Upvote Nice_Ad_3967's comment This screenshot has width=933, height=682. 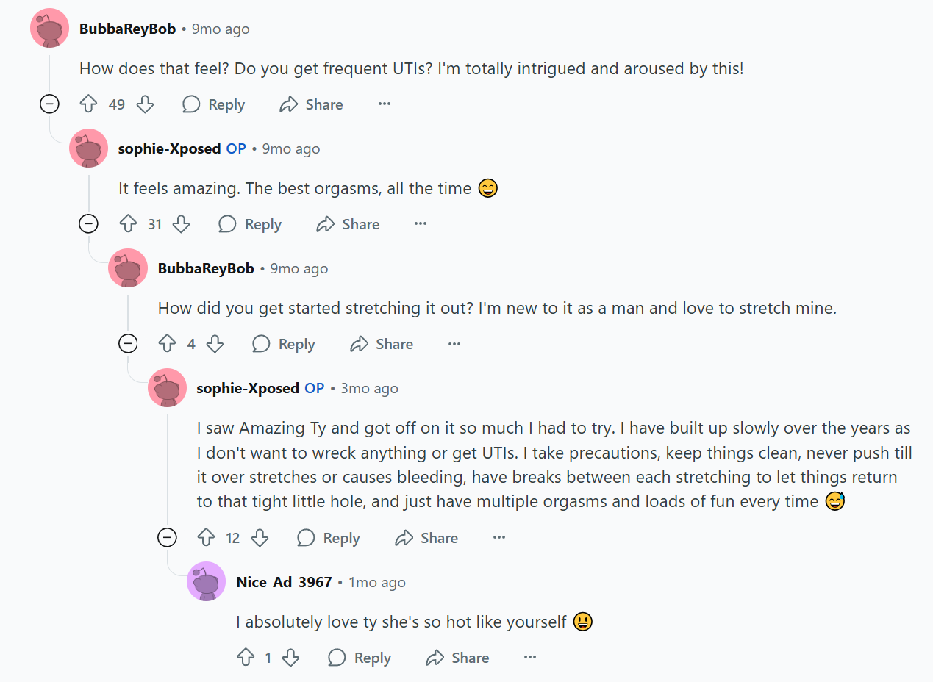(x=246, y=658)
